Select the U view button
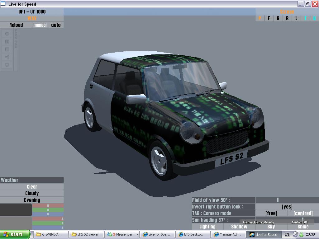The height and width of the screenshot is (239, 319). [315, 18]
